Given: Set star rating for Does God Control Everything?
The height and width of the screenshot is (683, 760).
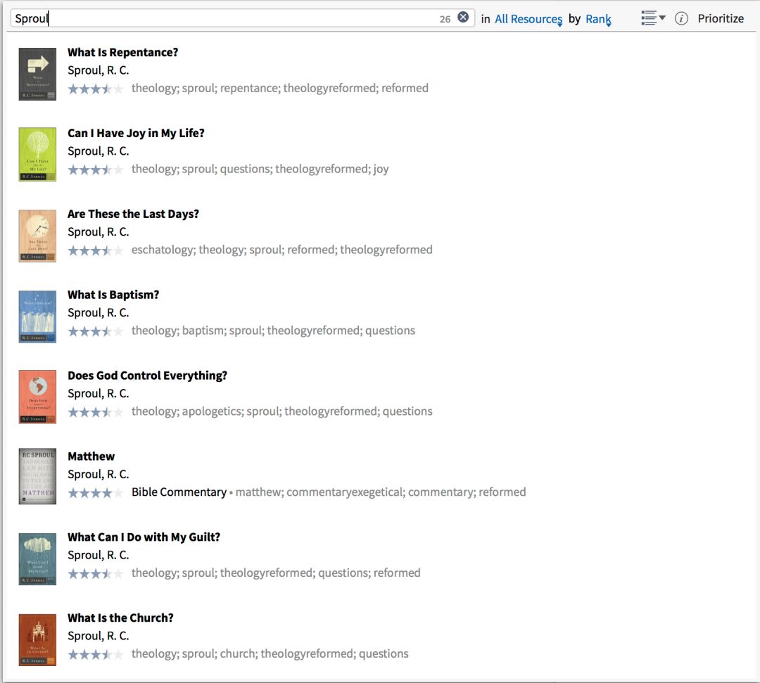Looking at the screenshot, I should [96, 411].
